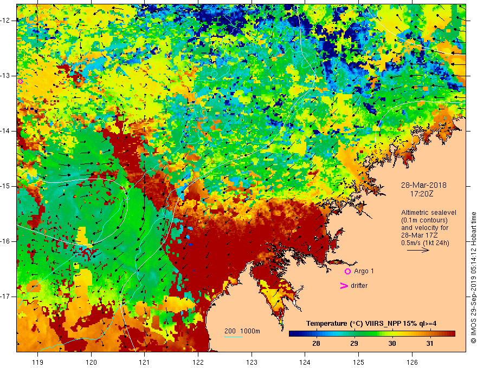Click the 0.5m/s velocity scale arrow
Viewport: 477px width, 368px height.
click(418, 250)
